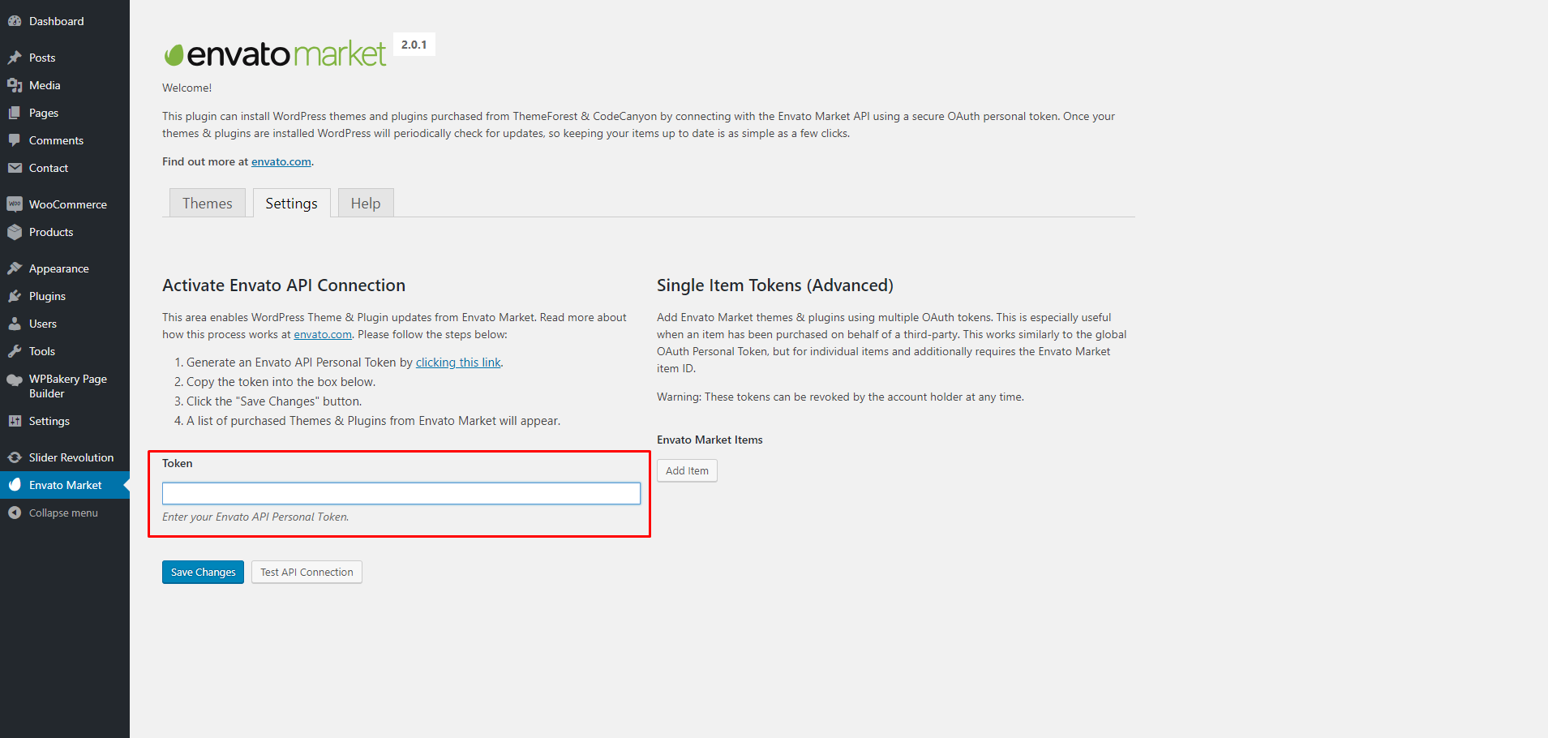Click the Appearance paintbrush icon
Image resolution: width=1548 pixels, height=738 pixels.
(15, 268)
